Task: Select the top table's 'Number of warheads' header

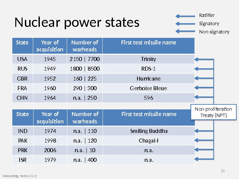Action: (85, 46)
